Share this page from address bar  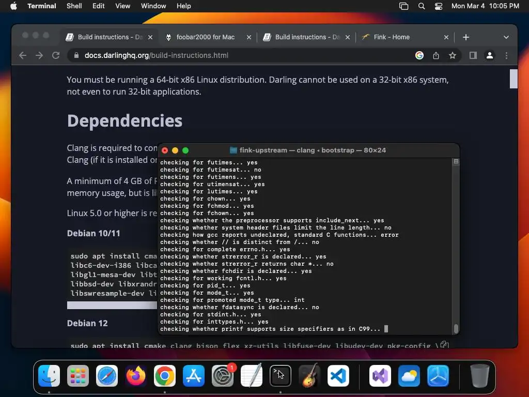point(436,55)
